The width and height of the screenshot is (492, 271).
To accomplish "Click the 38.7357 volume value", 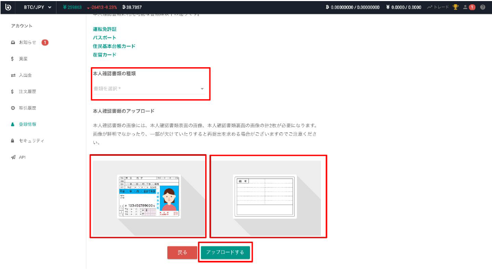I will click(x=132, y=7).
